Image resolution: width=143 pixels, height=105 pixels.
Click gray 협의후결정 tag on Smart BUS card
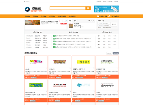(x=33, y=101)
